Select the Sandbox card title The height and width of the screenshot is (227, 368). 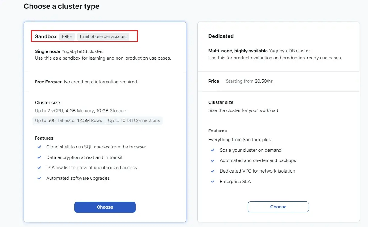coord(46,36)
